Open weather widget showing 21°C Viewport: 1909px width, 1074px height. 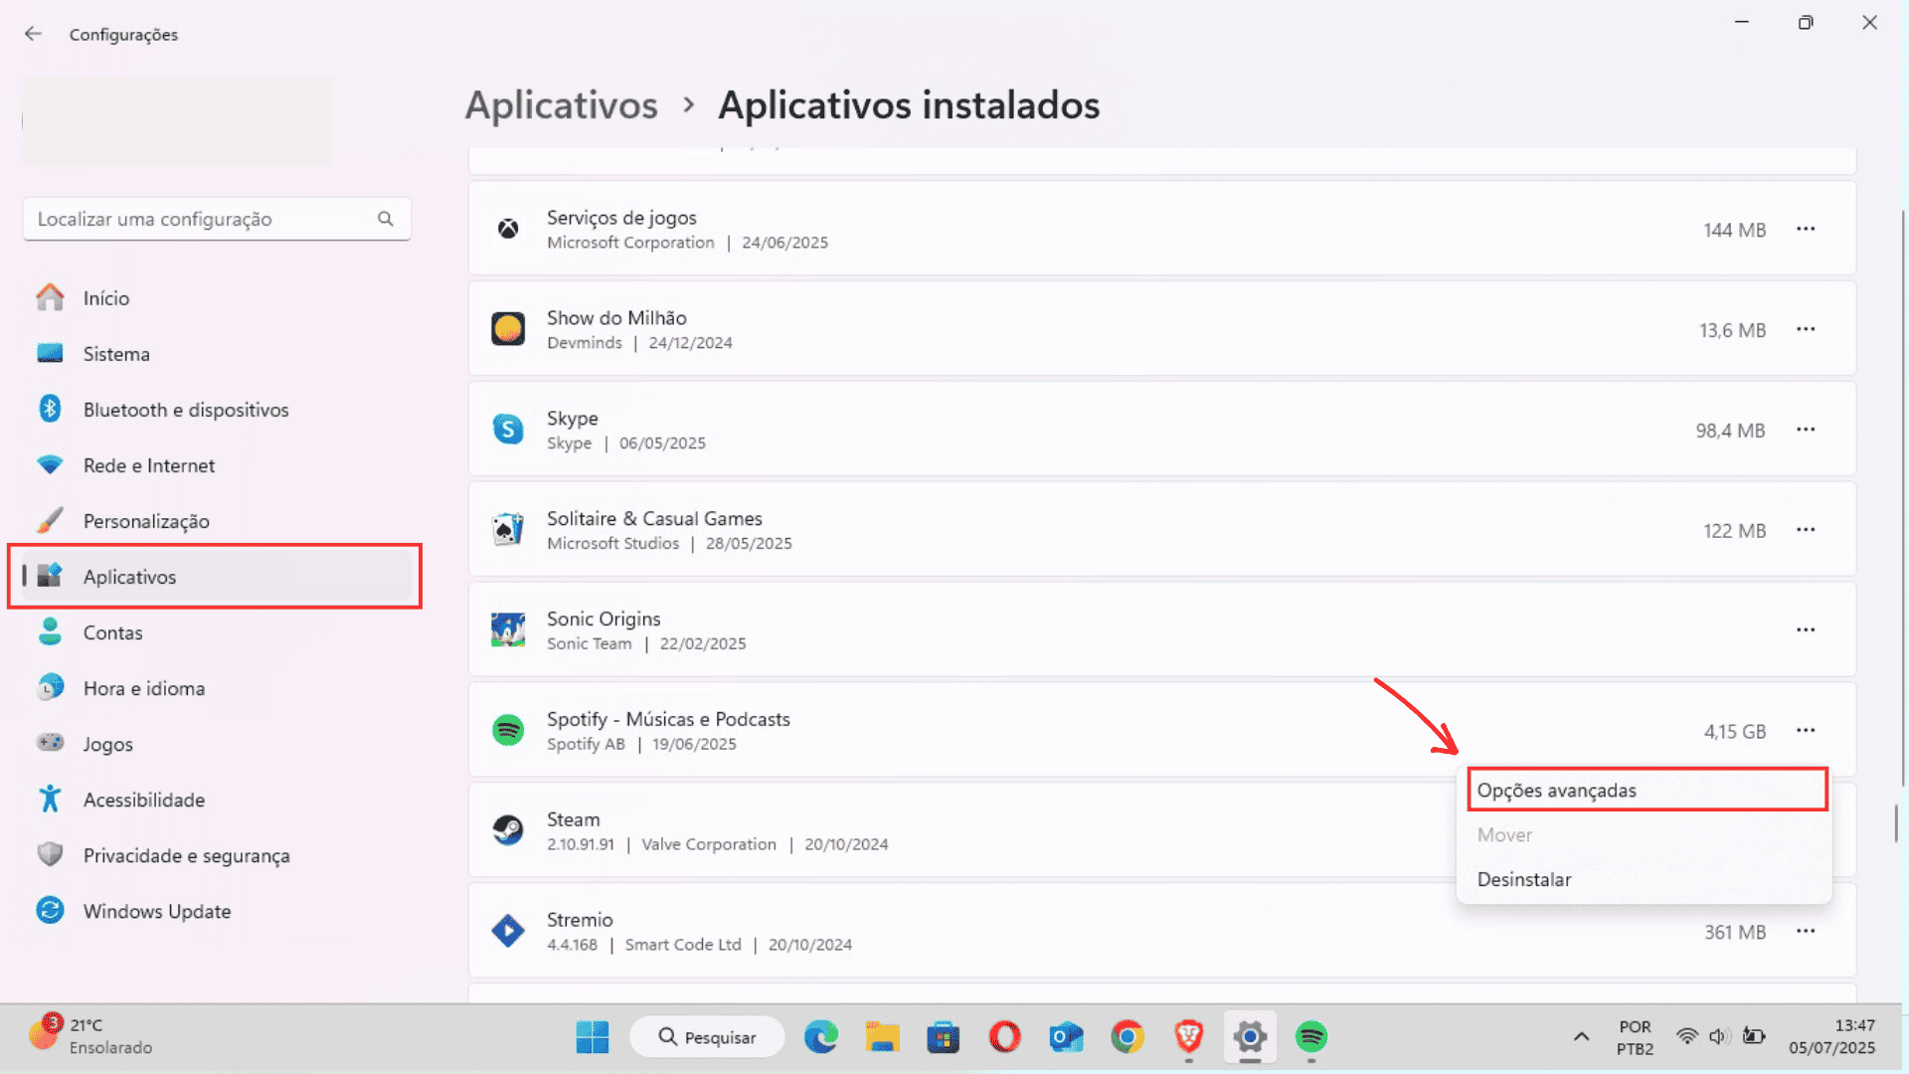tap(91, 1036)
